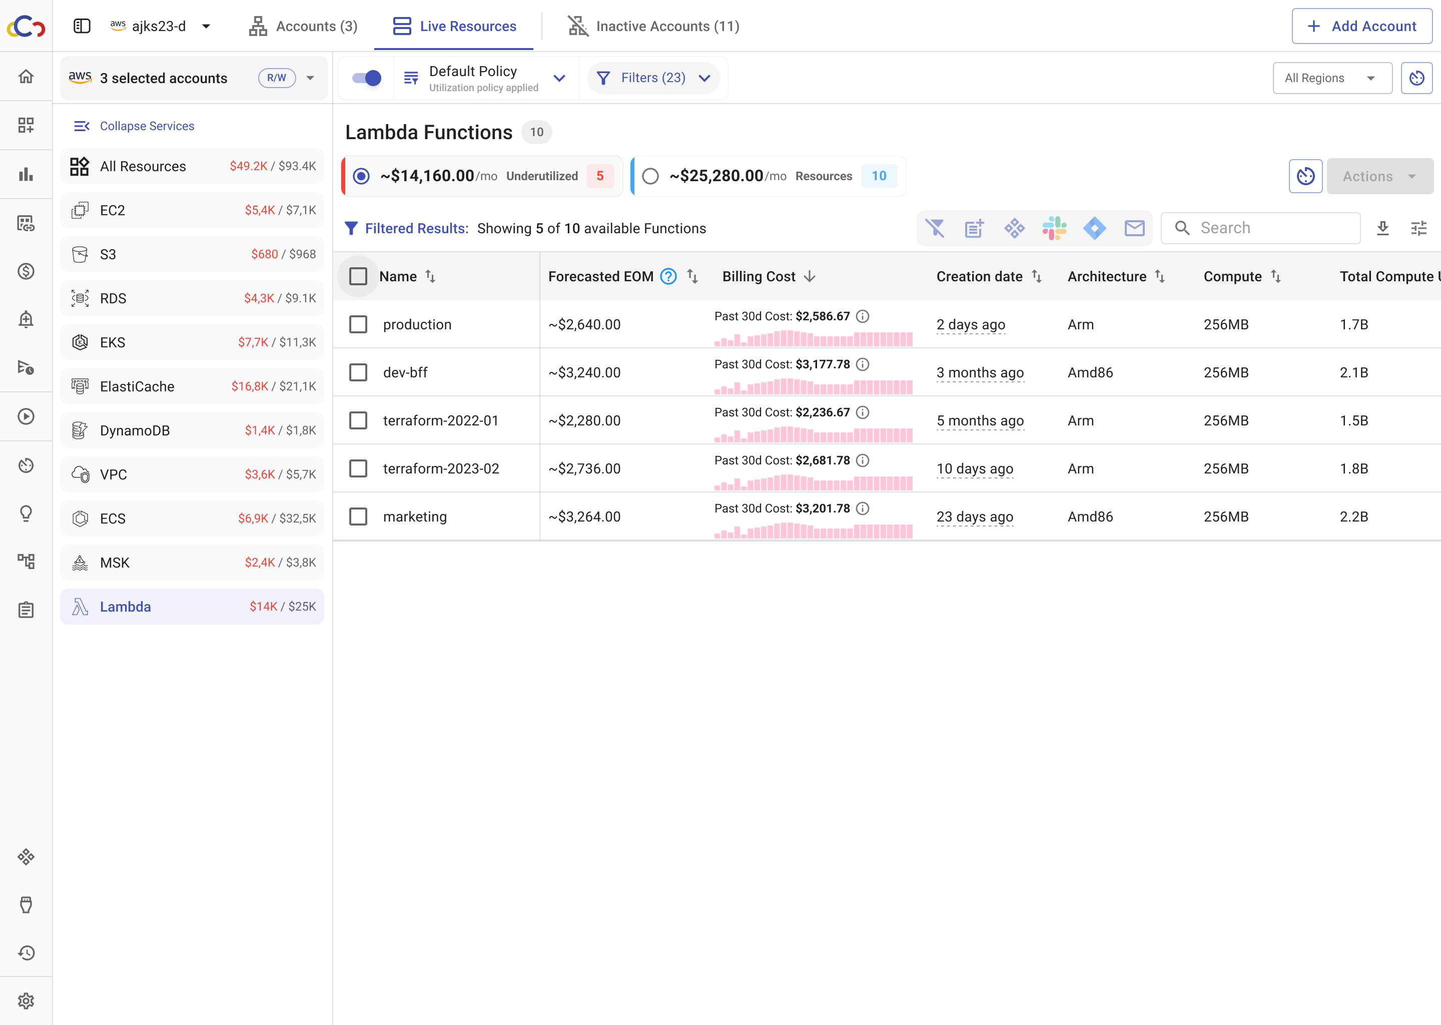1441x1025 pixels.
Task: Toggle the utilization policy switch
Action: (367, 78)
